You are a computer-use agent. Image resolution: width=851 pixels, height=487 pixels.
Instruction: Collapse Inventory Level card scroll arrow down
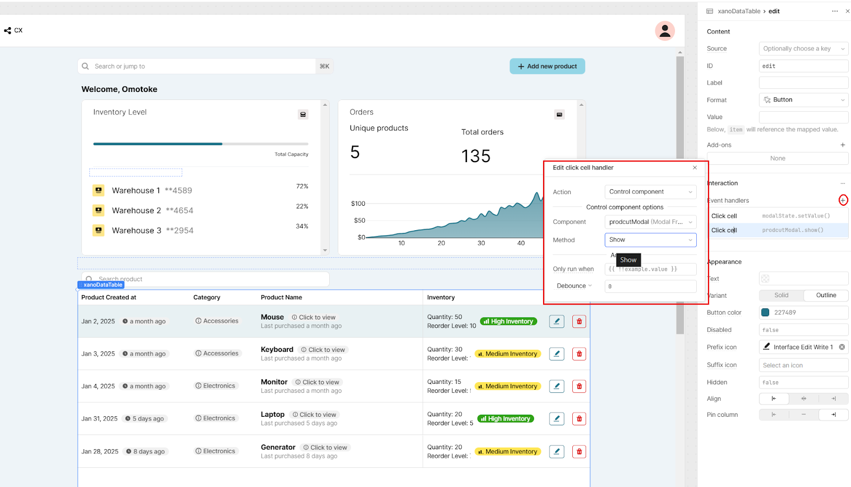(325, 250)
